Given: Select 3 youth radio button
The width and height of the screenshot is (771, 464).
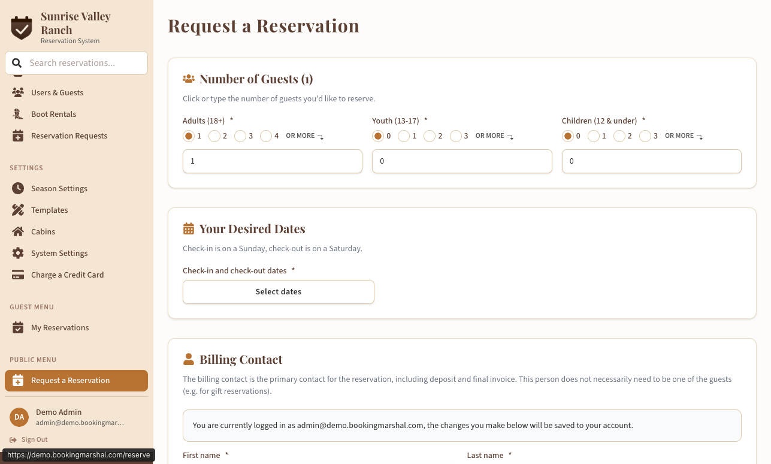Looking at the screenshot, I should (456, 136).
